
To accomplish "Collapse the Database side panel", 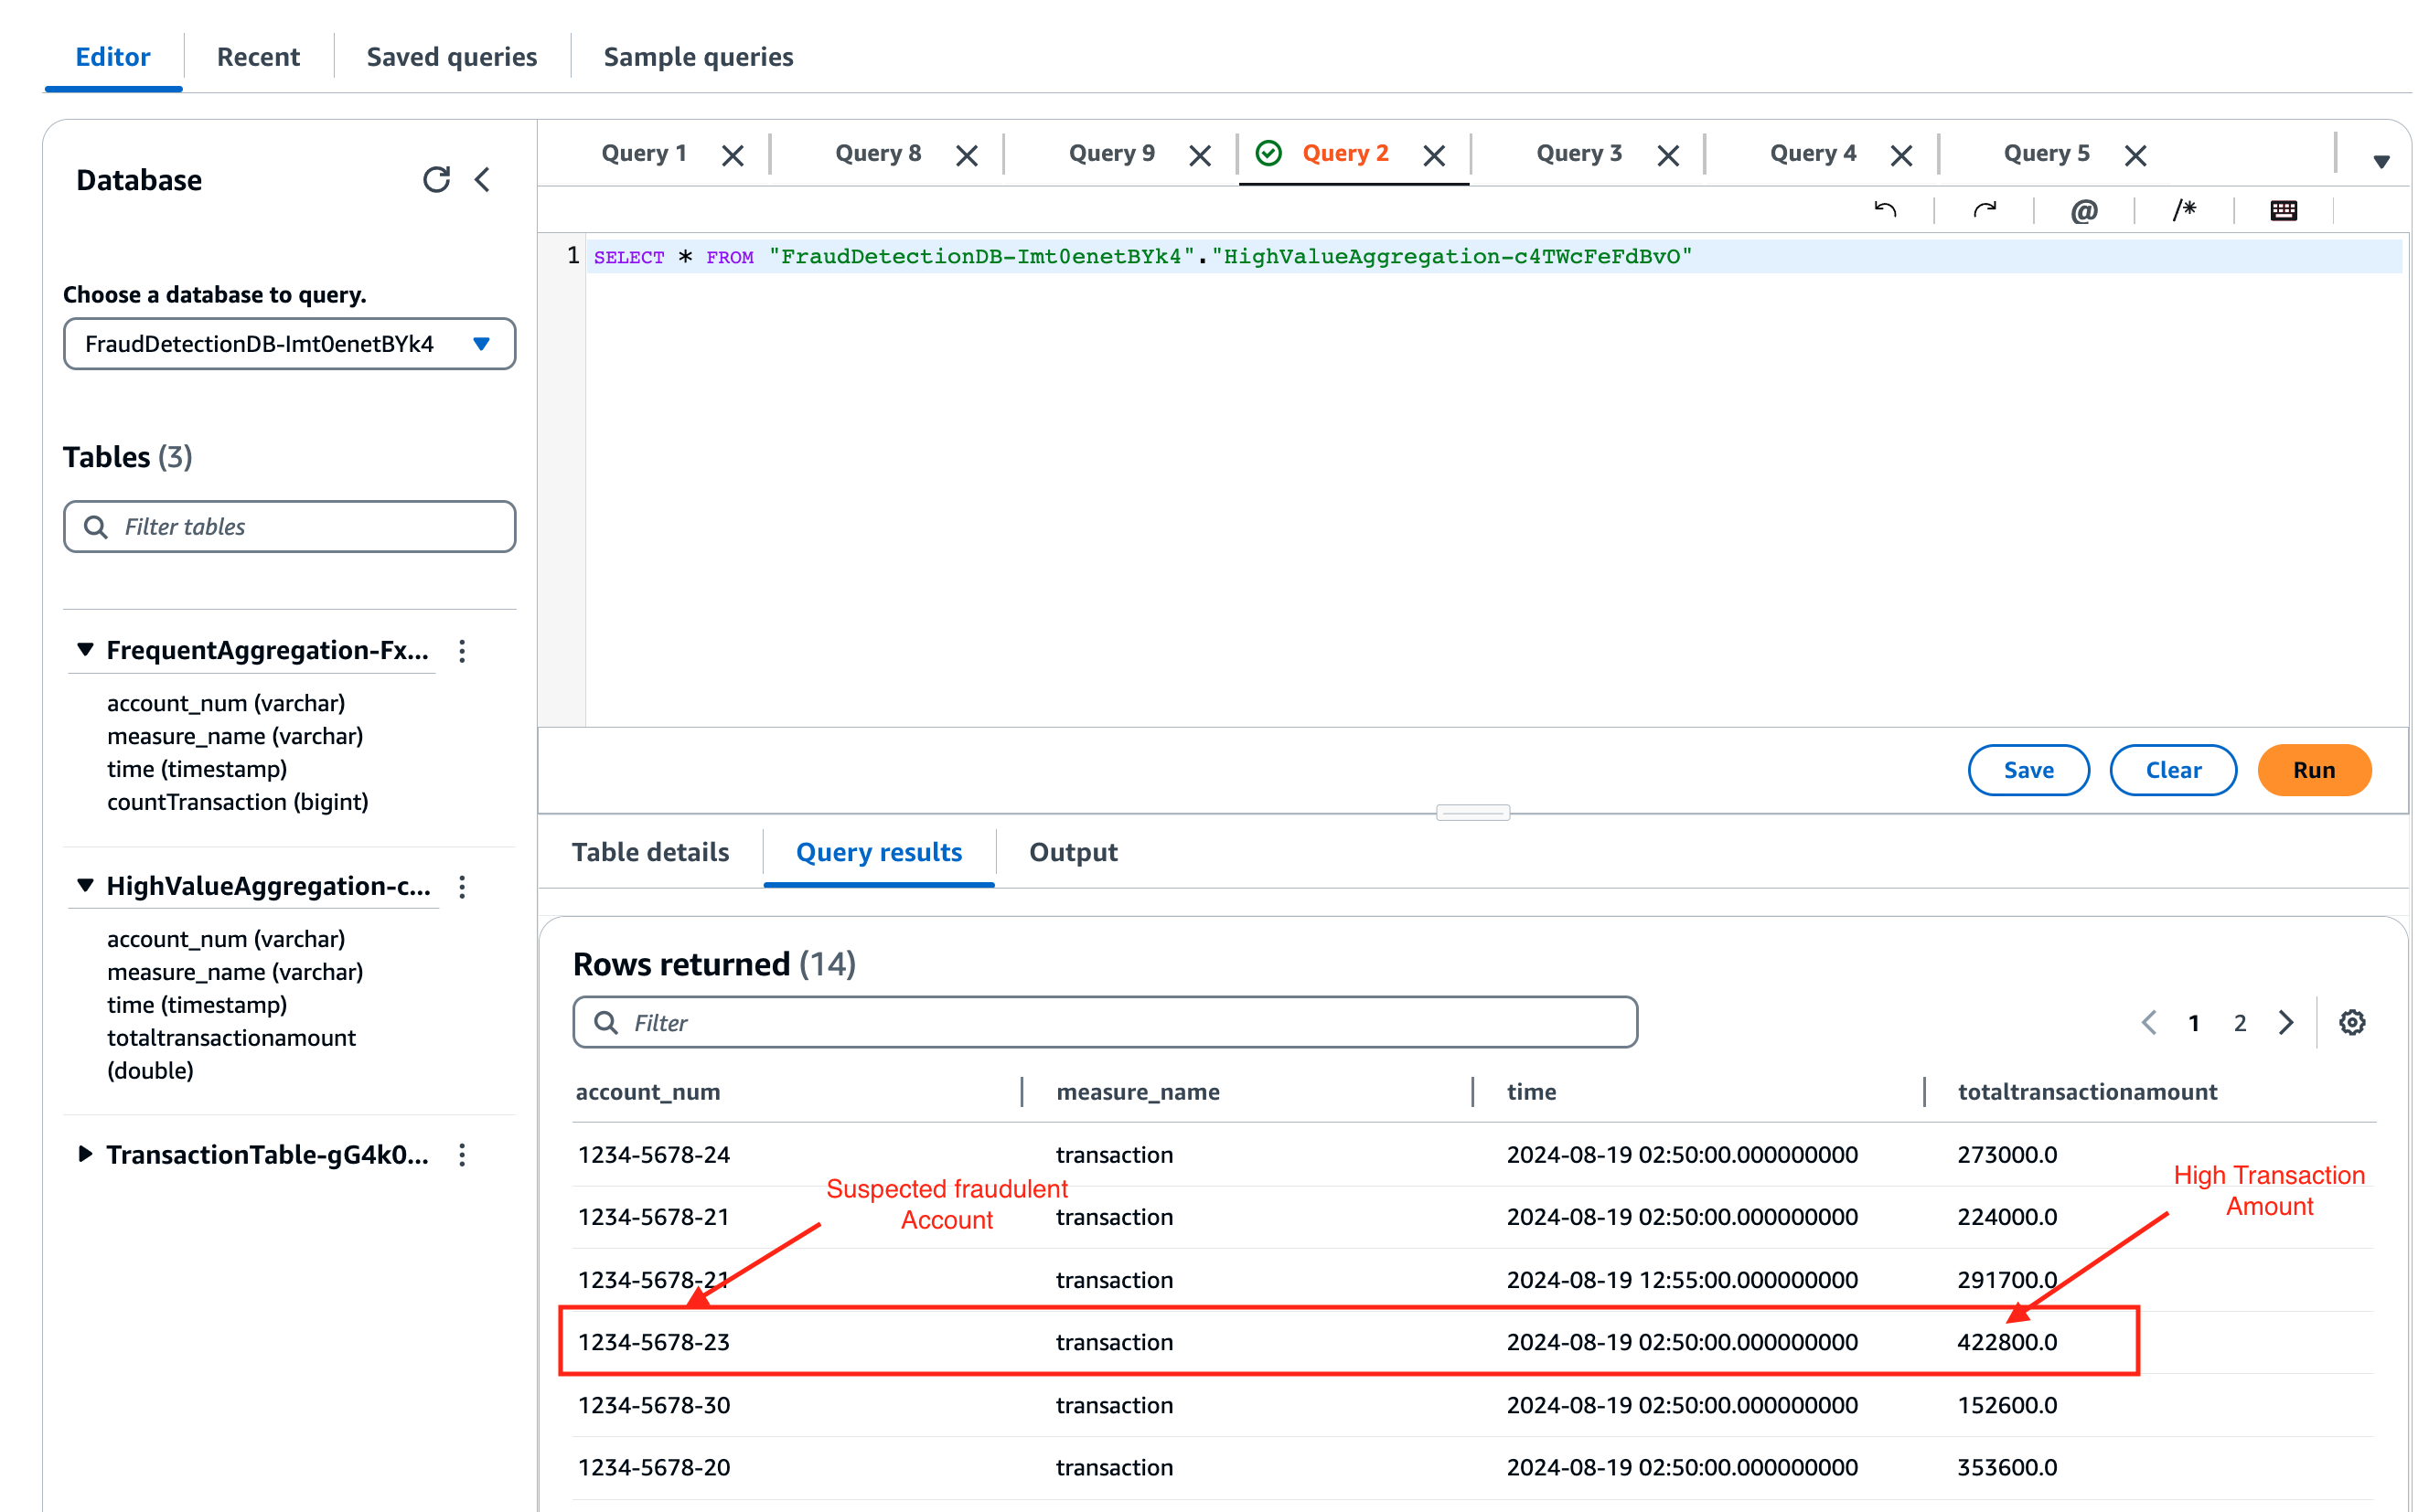I will point(483,180).
